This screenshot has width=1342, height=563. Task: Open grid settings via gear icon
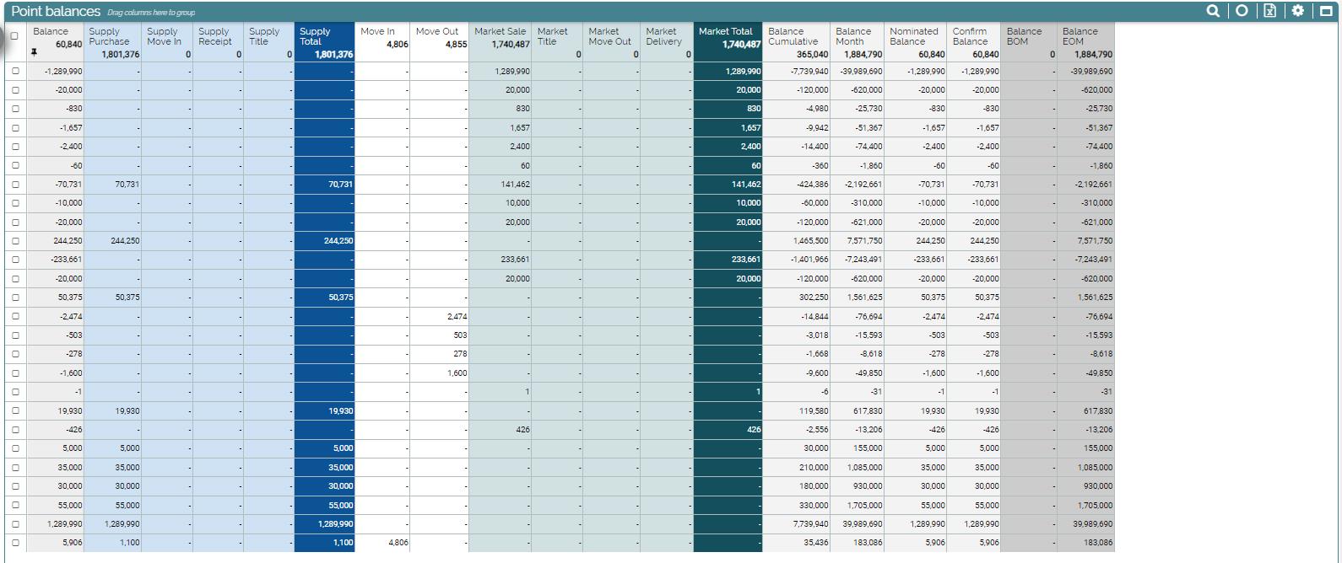click(x=1298, y=11)
